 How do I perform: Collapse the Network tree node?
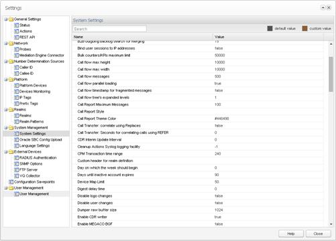point(6,44)
